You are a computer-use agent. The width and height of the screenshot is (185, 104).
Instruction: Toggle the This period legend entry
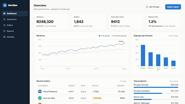click(x=104, y=36)
